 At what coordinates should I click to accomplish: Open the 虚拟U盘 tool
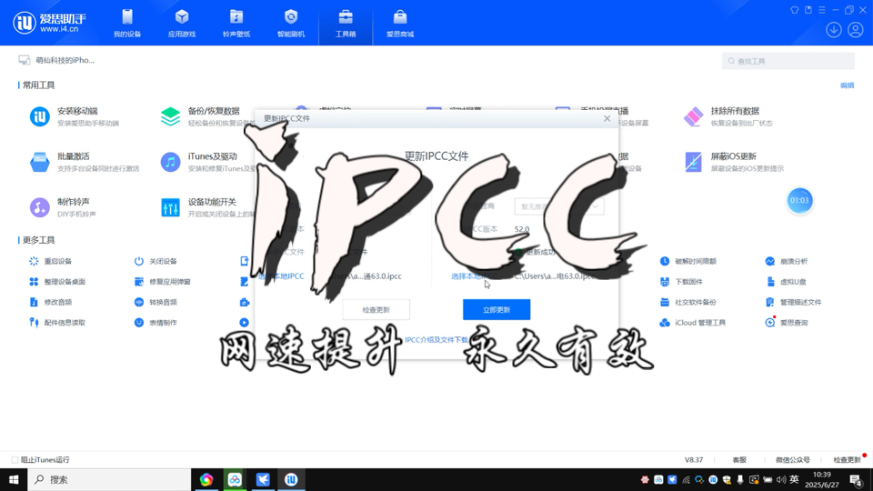(x=786, y=282)
